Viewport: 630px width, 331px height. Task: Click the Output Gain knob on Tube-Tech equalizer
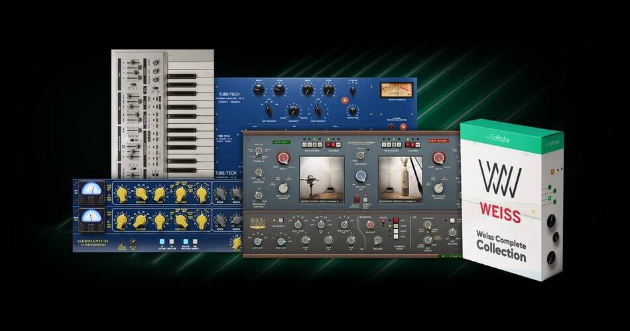click(x=352, y=111)
